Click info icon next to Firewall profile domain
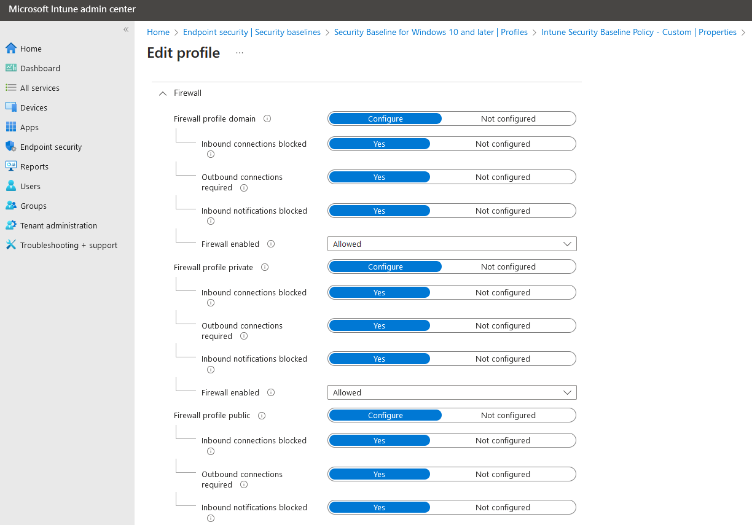The image size is (752, 525). click(267, 119)
